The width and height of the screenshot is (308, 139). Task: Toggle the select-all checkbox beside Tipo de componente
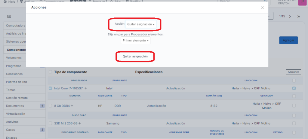[x=50, y=72]
